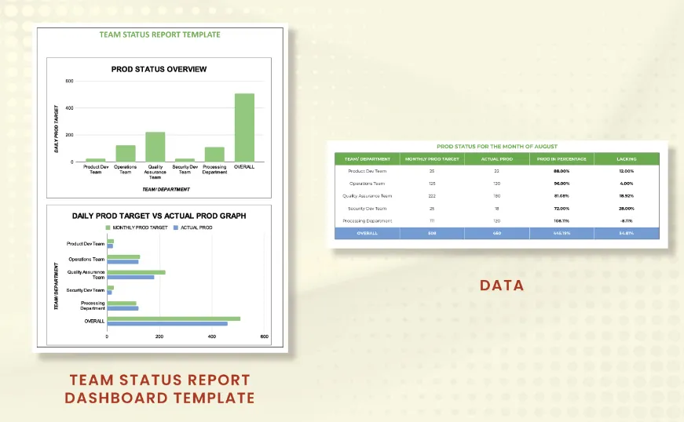Click the green OVERALL horizontal bar
Viewport: 684px width, 422px height.
(174, 318)
